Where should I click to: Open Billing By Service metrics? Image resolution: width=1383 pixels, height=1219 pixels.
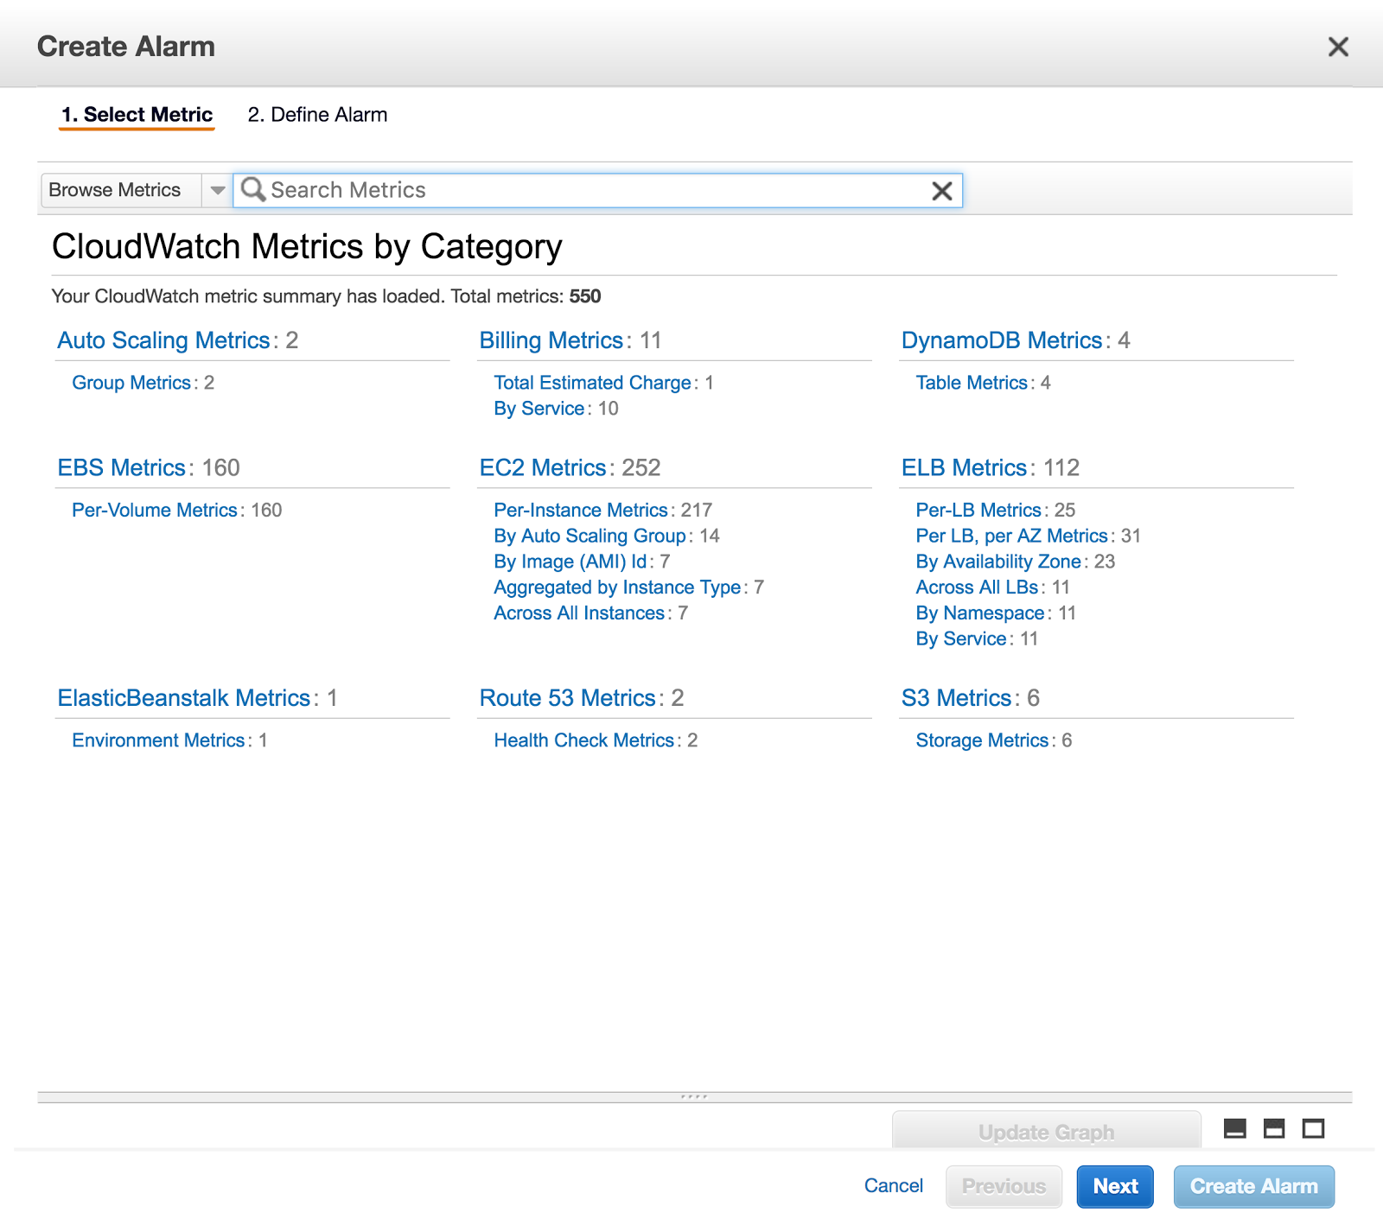pyautogui.click(x=539, y=409)
